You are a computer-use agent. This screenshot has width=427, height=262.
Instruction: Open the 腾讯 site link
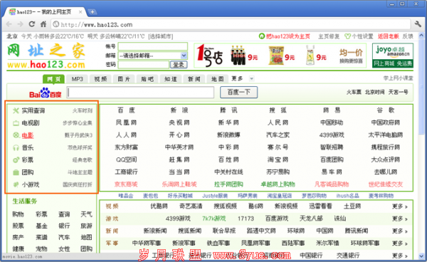pyautogui.click(x=228, y=110)
